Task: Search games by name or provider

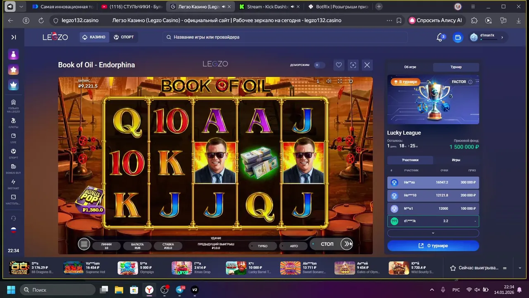Action: (285, 37)
